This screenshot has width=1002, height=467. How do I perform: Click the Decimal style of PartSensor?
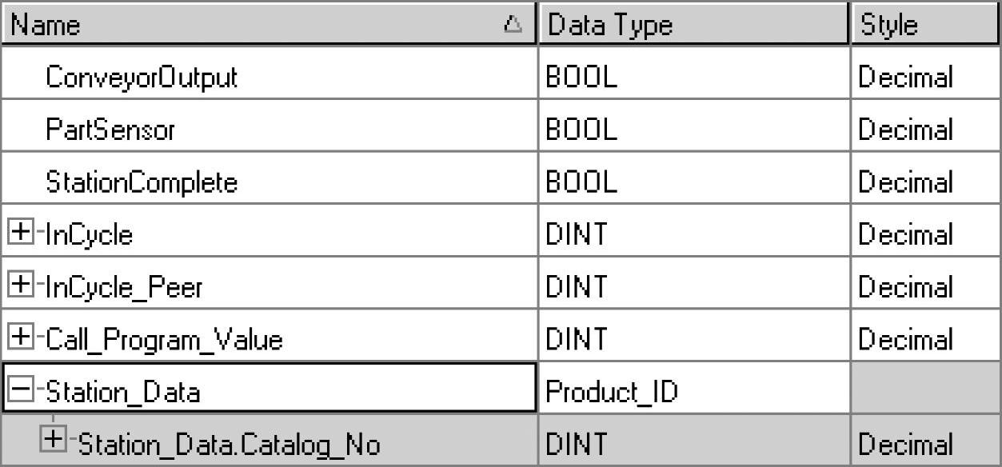[x=904, y=130]
